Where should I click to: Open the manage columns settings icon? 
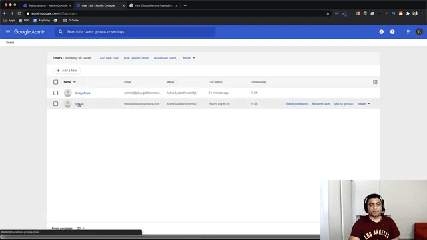(x=375, y=82)
